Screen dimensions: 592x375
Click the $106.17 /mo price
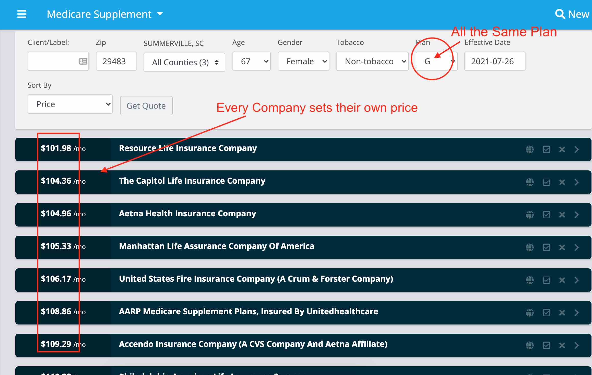tap(63, 279)
